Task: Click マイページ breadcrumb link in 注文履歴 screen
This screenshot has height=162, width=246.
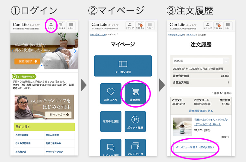Action: [191, 35]
